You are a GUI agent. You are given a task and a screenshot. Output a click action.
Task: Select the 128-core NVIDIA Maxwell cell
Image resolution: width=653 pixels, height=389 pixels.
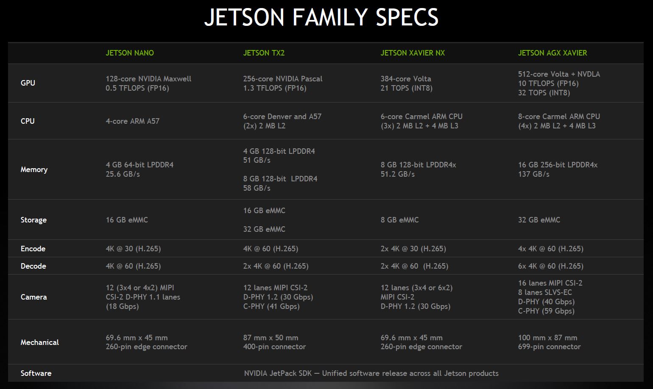(x=148, y=79)
